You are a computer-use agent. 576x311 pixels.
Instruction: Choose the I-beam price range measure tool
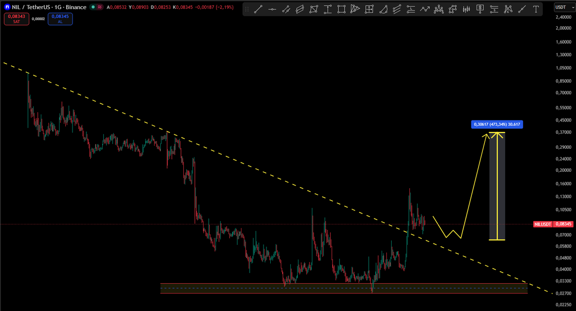pos(328,9)
